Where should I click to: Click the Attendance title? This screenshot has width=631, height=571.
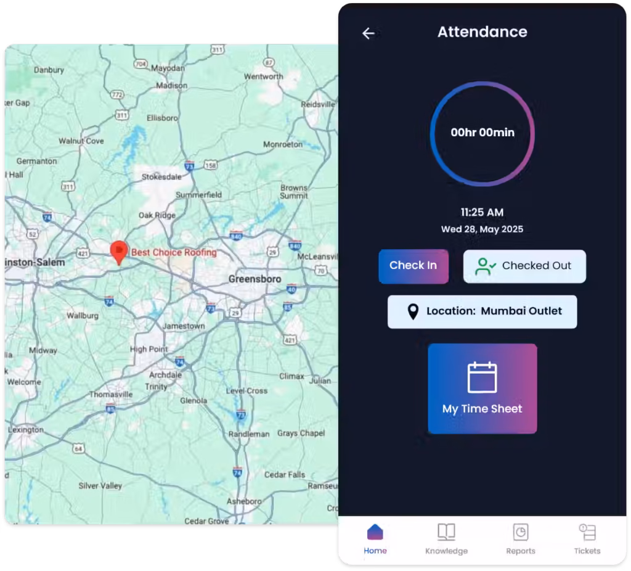(482, 32)
